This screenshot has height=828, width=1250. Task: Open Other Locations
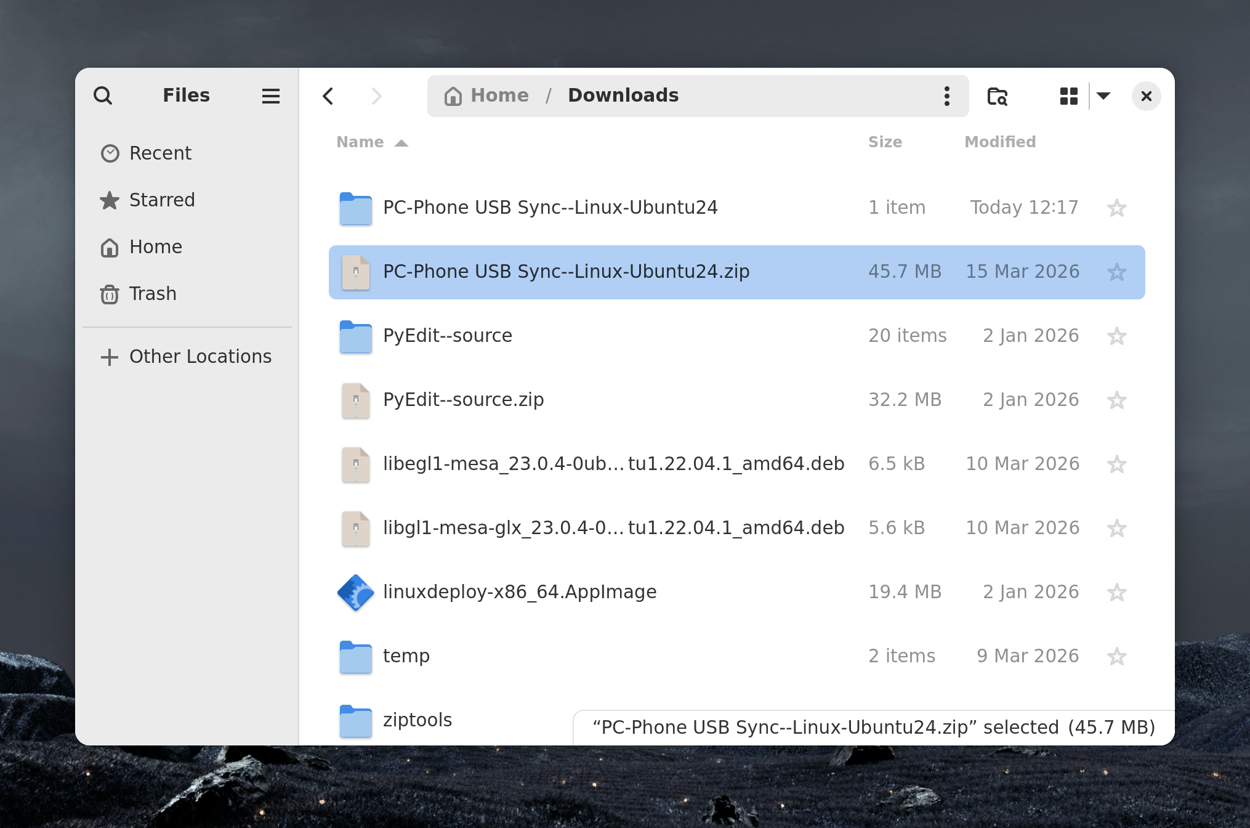click(200, 357)
